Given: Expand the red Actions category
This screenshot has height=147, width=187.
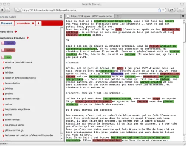Looking at the screenshot, I should [x=3, y=50].
